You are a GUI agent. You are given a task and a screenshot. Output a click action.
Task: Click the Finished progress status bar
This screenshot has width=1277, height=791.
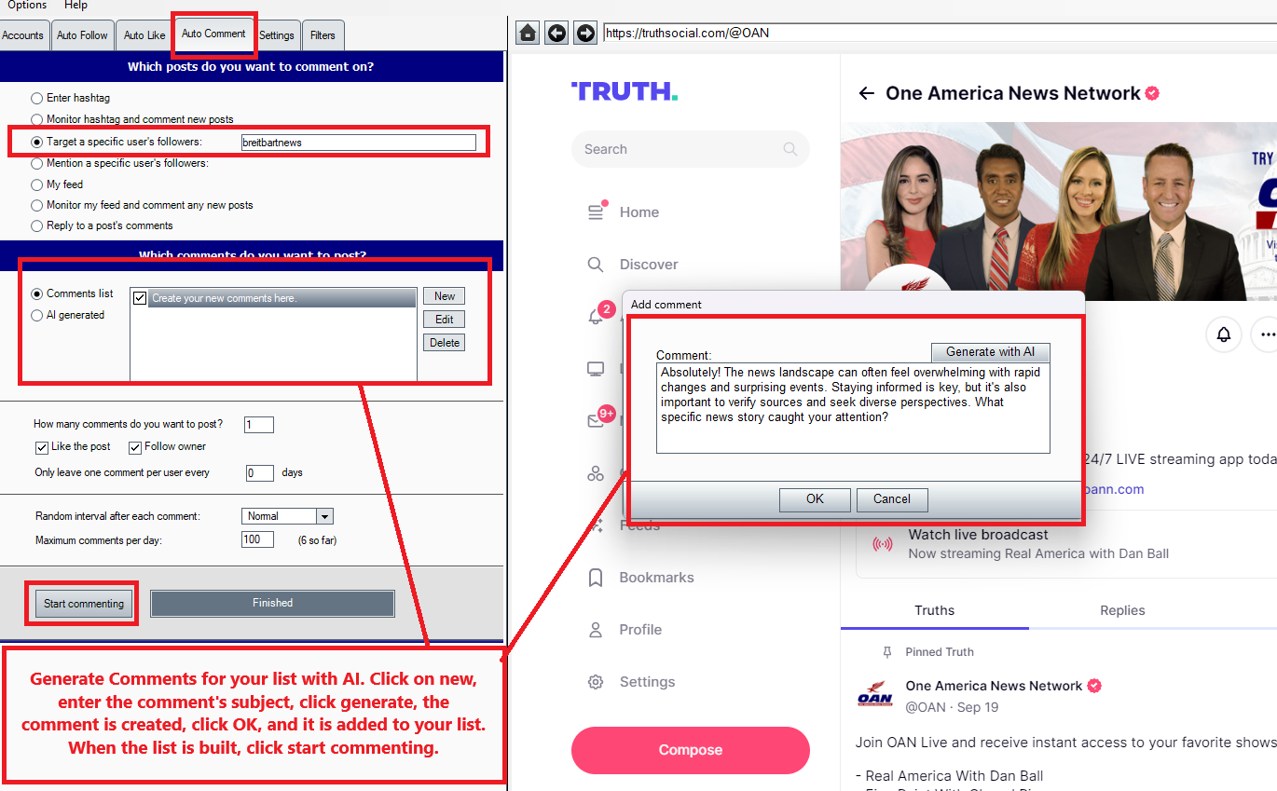pos(272,604)
